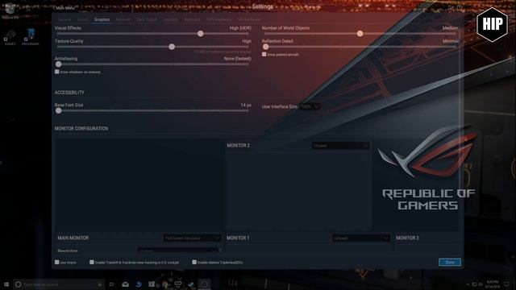Open the GAMES desktop shortcut

point(10,38)
